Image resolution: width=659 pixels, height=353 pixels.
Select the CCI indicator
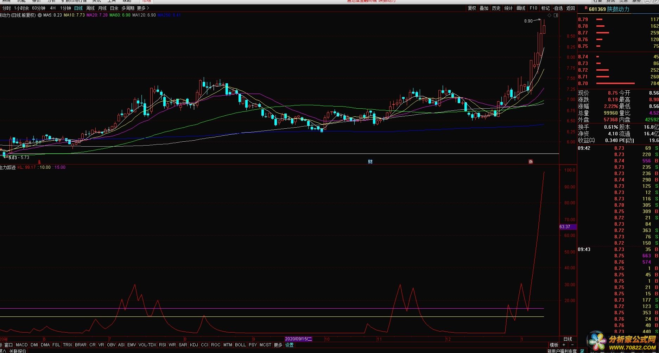click(x=204, y=345)
